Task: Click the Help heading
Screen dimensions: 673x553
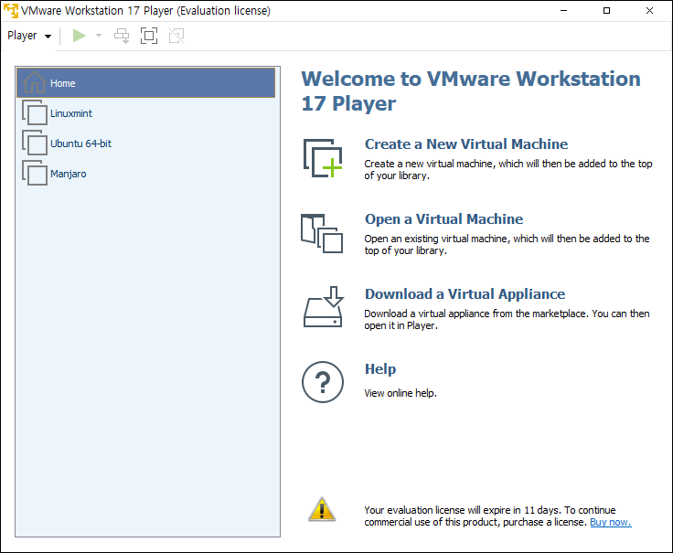Action: click(x=380, y=369)
